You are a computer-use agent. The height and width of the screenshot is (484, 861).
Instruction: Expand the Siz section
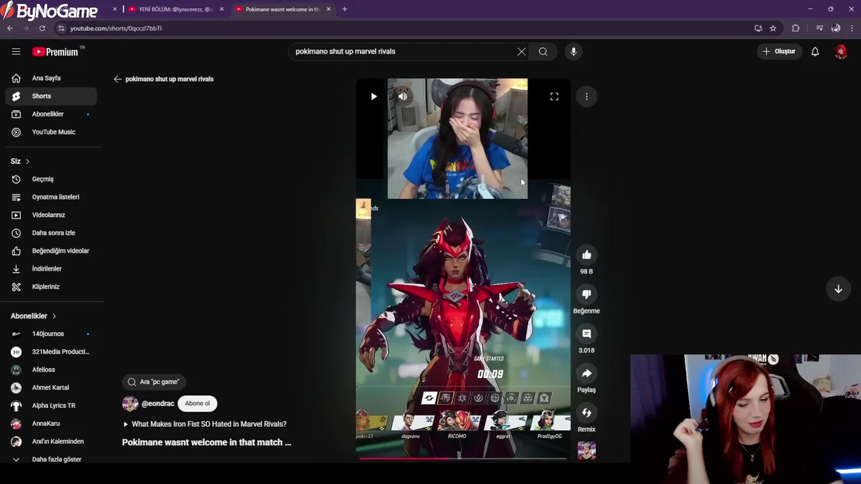[20, 161]
